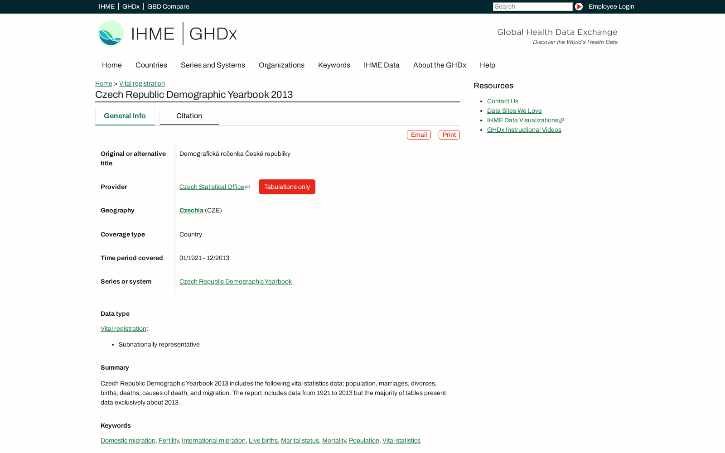The height and width of the screenshot is (453, 725).
Task: Click external link icon after IHME Data Visualizations
Action: coord(561,120)
